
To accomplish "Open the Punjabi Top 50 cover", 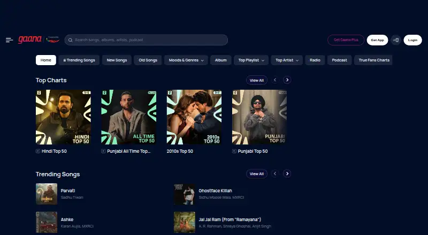I will pyautogui.click(x=259, y=117).
